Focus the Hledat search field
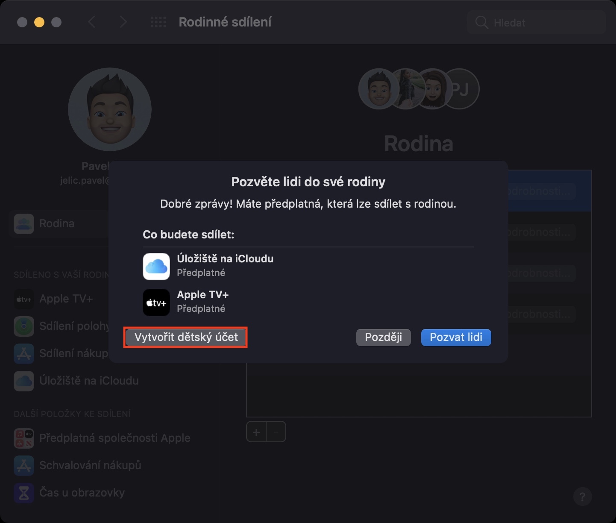 click(537, 23)
